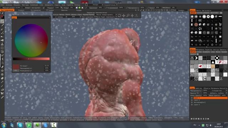Choose the white triangle mask
The height and width of the screenshot is (128, 228).
click(x=213, y=62)
